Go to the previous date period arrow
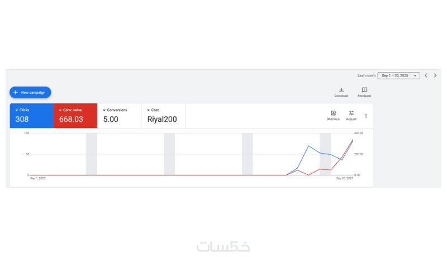The width and height of the screenshot is (447, 257). (426, 75)
